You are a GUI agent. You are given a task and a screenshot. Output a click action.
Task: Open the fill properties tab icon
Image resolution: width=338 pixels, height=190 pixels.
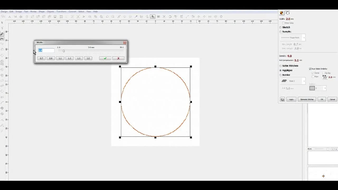281,13
